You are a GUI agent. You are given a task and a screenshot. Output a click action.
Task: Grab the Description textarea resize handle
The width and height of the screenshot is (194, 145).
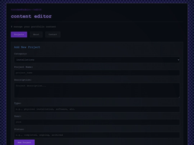click(179, 97)
